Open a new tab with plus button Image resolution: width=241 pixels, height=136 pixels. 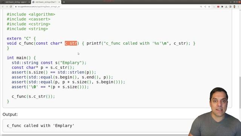(x=64, y=2)
